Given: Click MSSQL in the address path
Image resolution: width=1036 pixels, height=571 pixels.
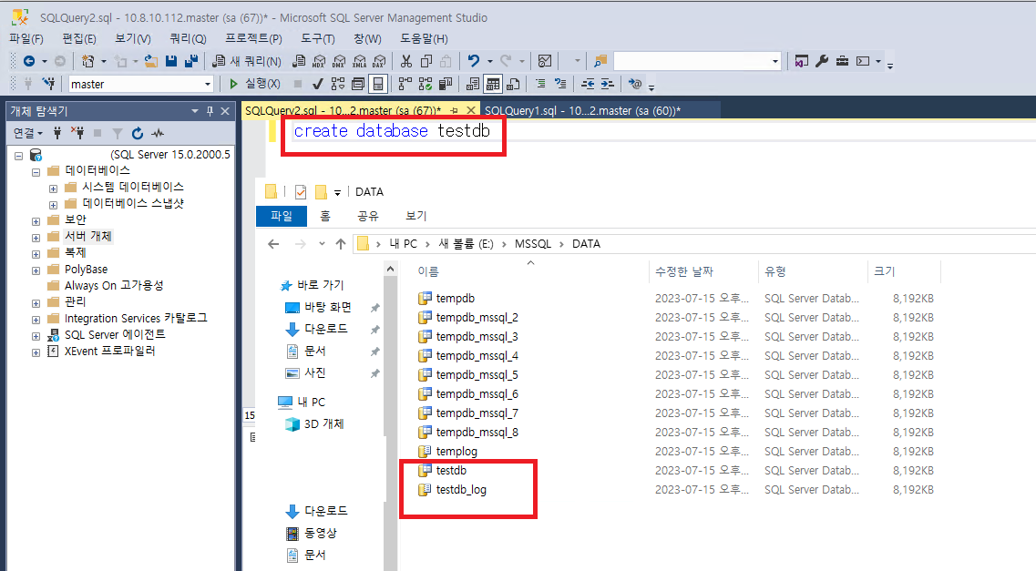Looking at the screenshot, I should 532,243.
